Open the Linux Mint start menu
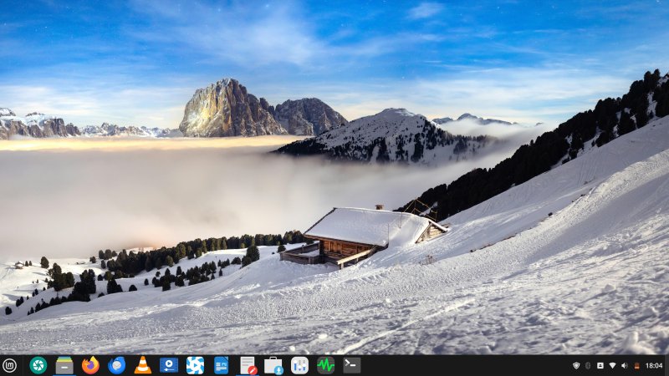Image resolution: width=669 pixels, height=376 pixels. [x=9, y=365]
